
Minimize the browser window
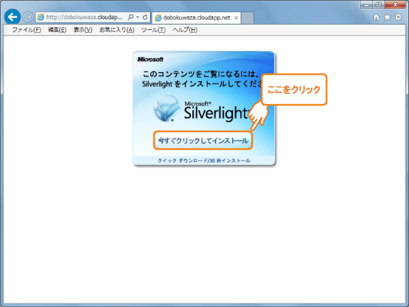(x=367, y=5)
